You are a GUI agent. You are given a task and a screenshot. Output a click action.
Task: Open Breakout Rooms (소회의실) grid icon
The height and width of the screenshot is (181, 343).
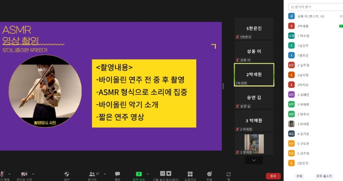coord(190,174)
